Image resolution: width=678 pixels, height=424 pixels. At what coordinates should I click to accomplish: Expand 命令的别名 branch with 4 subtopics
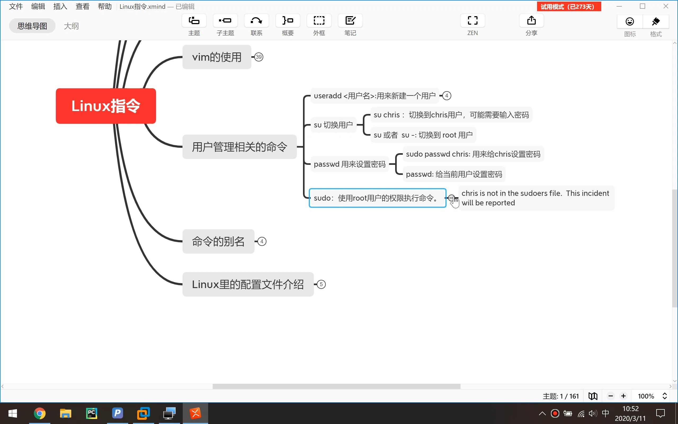tap(262, 241)
